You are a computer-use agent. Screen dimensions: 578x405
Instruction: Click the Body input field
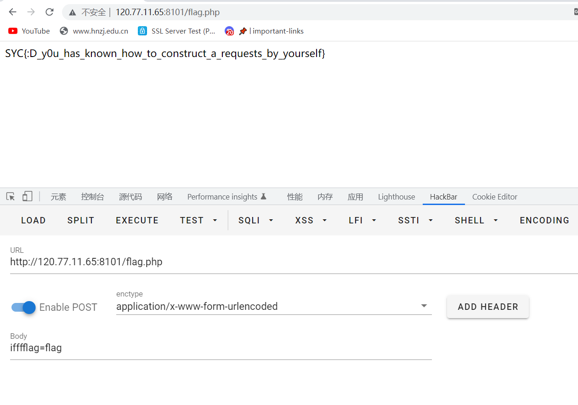click(x=221, y=348)
